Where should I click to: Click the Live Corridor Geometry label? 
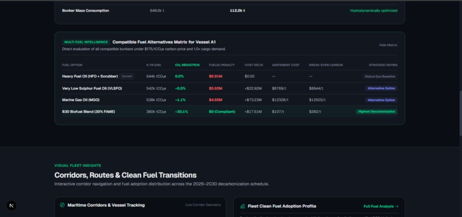(x=203, y=205)
